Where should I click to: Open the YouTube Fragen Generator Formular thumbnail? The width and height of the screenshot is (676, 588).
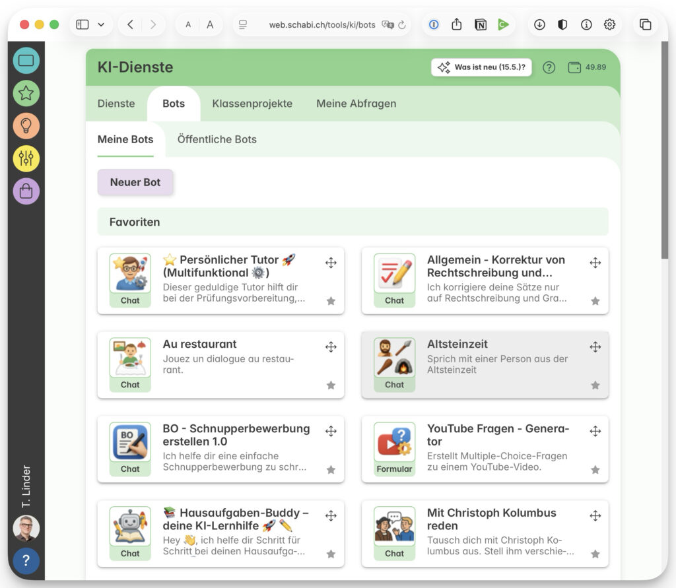pos(395,449)
